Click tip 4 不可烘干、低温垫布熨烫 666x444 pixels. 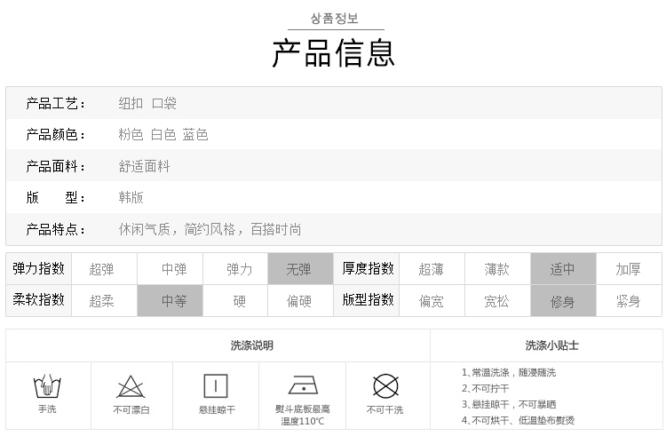[519, 420]
